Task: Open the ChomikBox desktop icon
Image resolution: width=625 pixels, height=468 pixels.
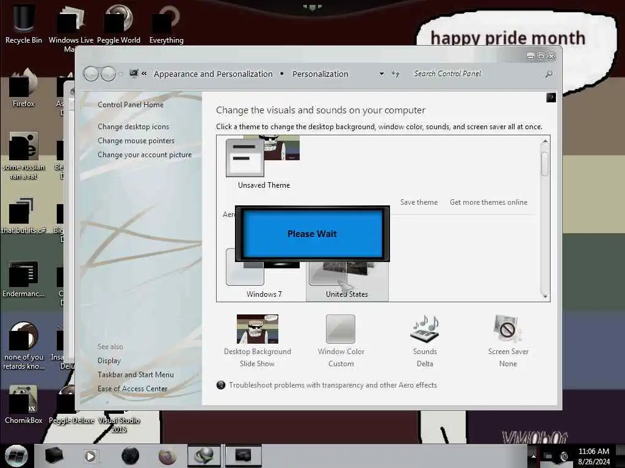Action: click(23, 404)
